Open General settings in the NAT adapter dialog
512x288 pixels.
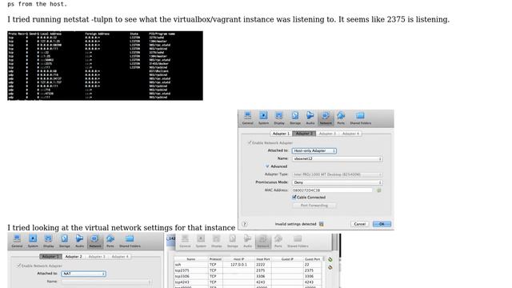(x=17, y=241)
